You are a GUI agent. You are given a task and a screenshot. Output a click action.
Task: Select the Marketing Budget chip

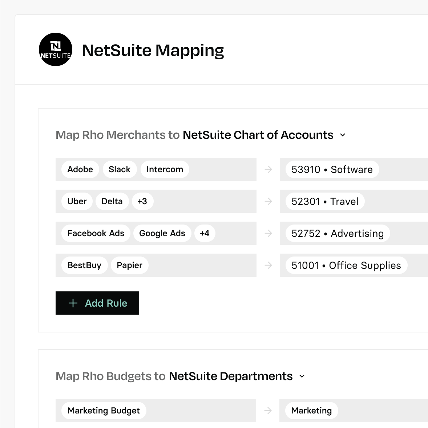point(104,411)
